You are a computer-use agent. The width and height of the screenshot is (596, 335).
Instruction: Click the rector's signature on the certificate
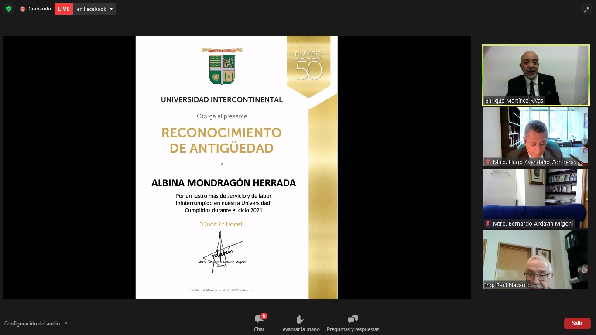point(222,251)
